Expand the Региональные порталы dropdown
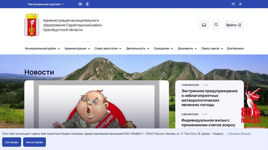The width and height of the screenshot is (268, 150). [x=46, y=4]
